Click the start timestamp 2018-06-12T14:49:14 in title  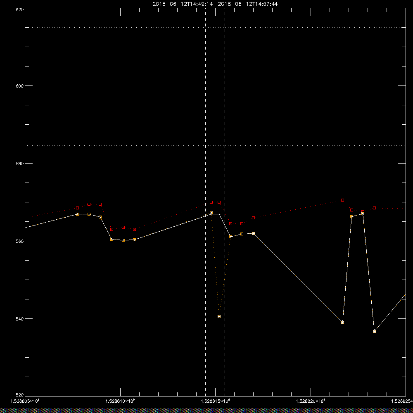183,4
